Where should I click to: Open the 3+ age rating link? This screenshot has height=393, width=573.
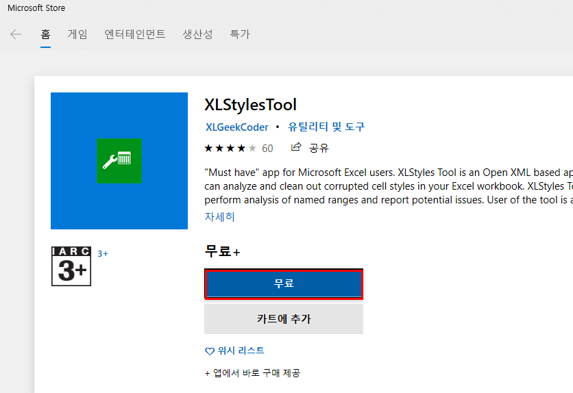pyautogui.click(x=103, y=253)
